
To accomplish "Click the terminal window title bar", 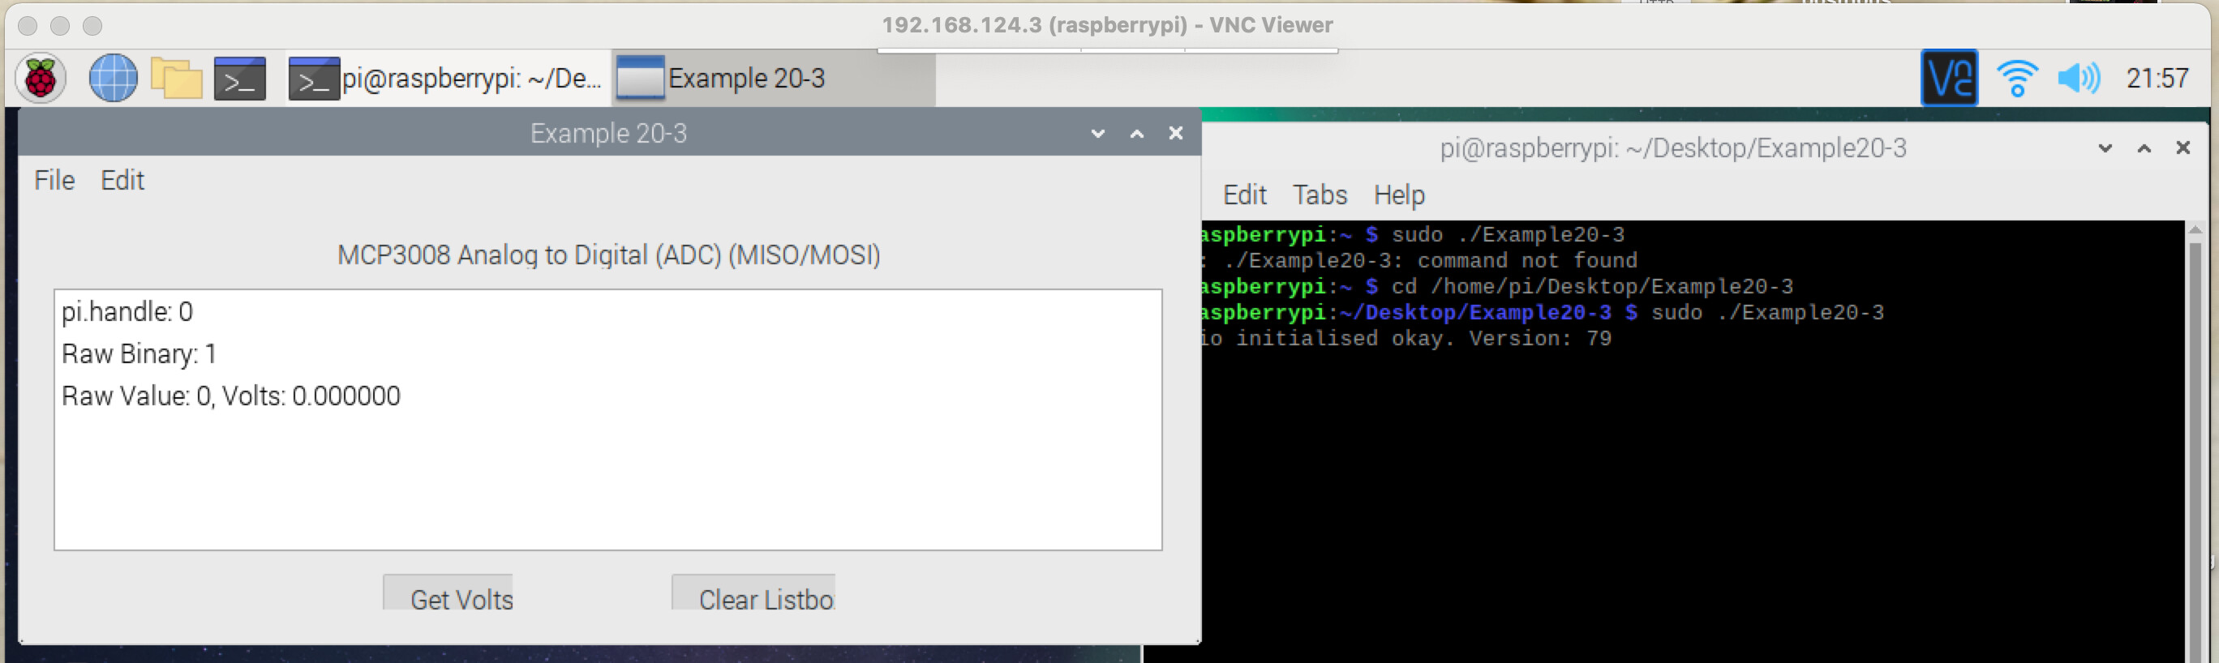I will click(1673, 148).
